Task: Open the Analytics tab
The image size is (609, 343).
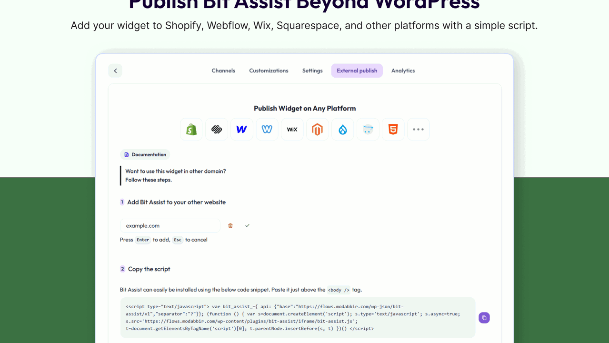Action: click(x=403, y=71)
